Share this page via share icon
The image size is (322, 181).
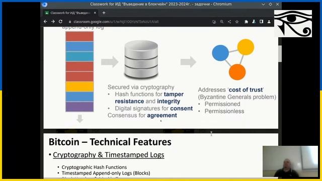coord(229,22)
